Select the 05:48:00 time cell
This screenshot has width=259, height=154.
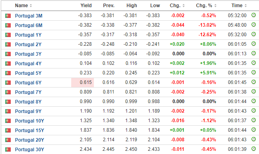237,25
